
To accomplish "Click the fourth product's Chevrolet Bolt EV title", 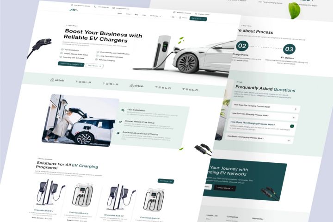I will [150, 218].
